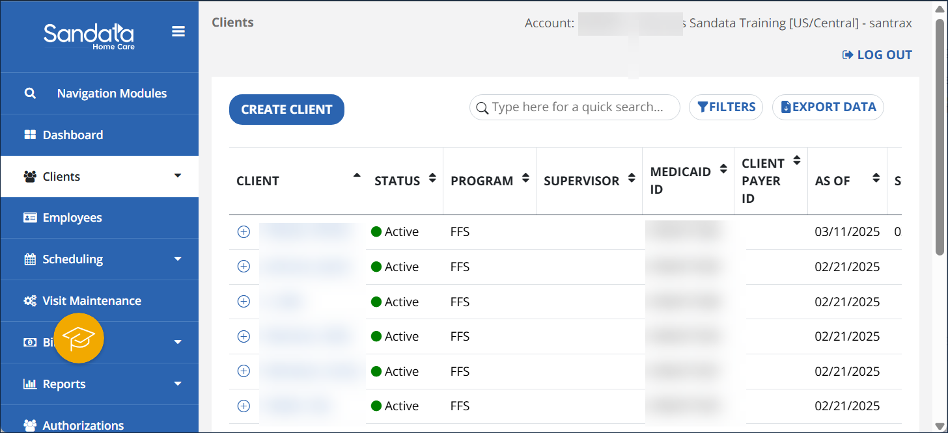Open the Authorizations module

click(x=83, y=425)
